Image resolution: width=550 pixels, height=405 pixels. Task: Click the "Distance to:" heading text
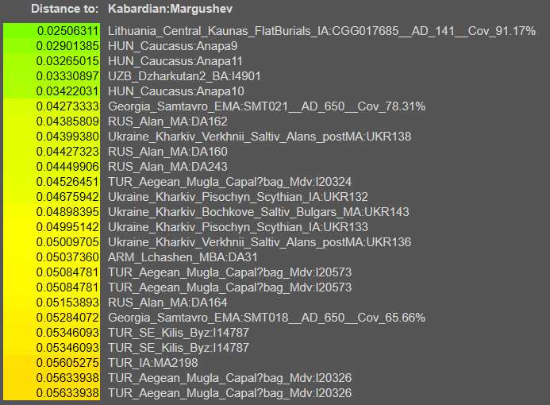[x=65, y=9]
